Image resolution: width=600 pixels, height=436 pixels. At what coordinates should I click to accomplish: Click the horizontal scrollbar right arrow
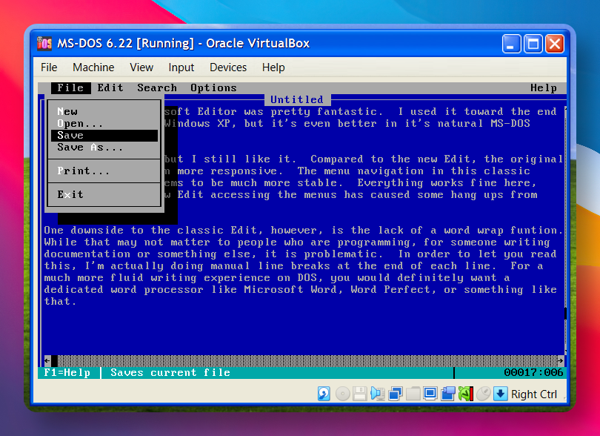[x=560, y=360]
